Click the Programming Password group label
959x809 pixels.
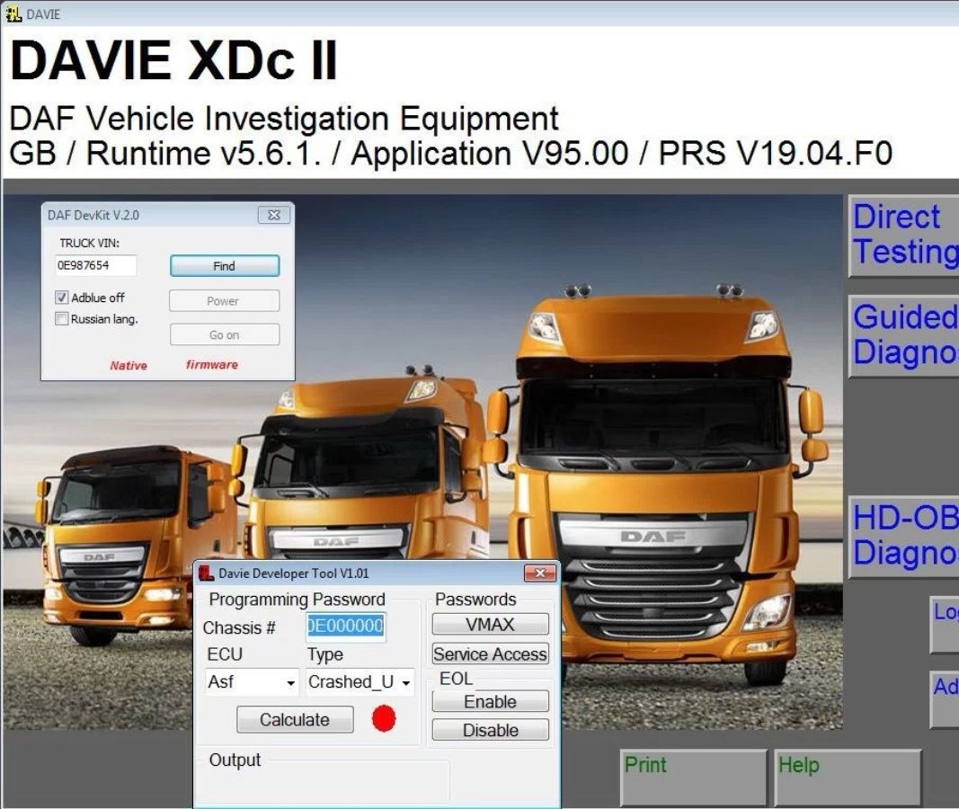point(297,600)
